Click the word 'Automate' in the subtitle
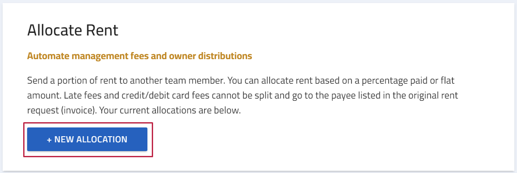Image resolution: width=517 pixels, height=173 pixels. coord(48,56)
